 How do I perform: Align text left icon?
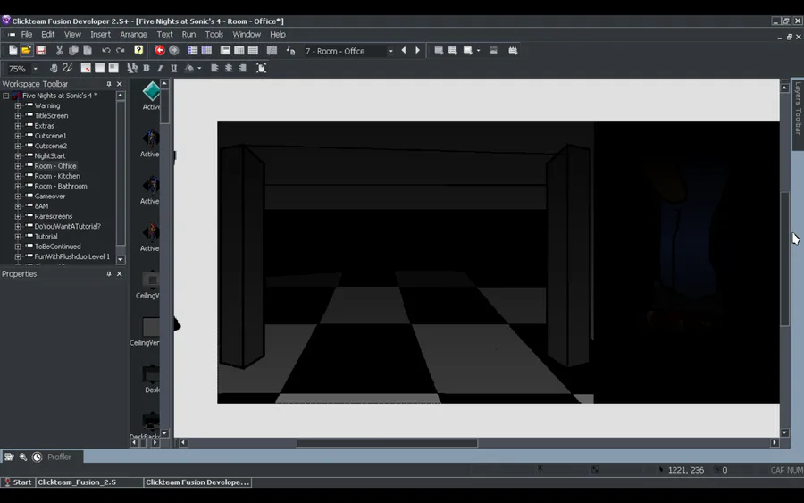(214, 68)
